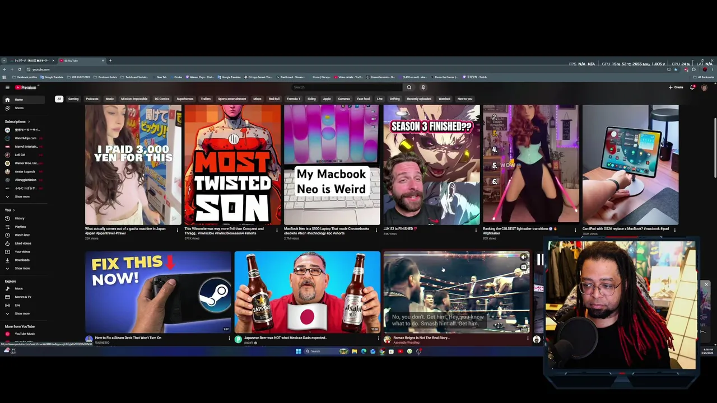Open the YouTube hamburger guide menu
Viewport: 717px width, 403px height.
7,87
